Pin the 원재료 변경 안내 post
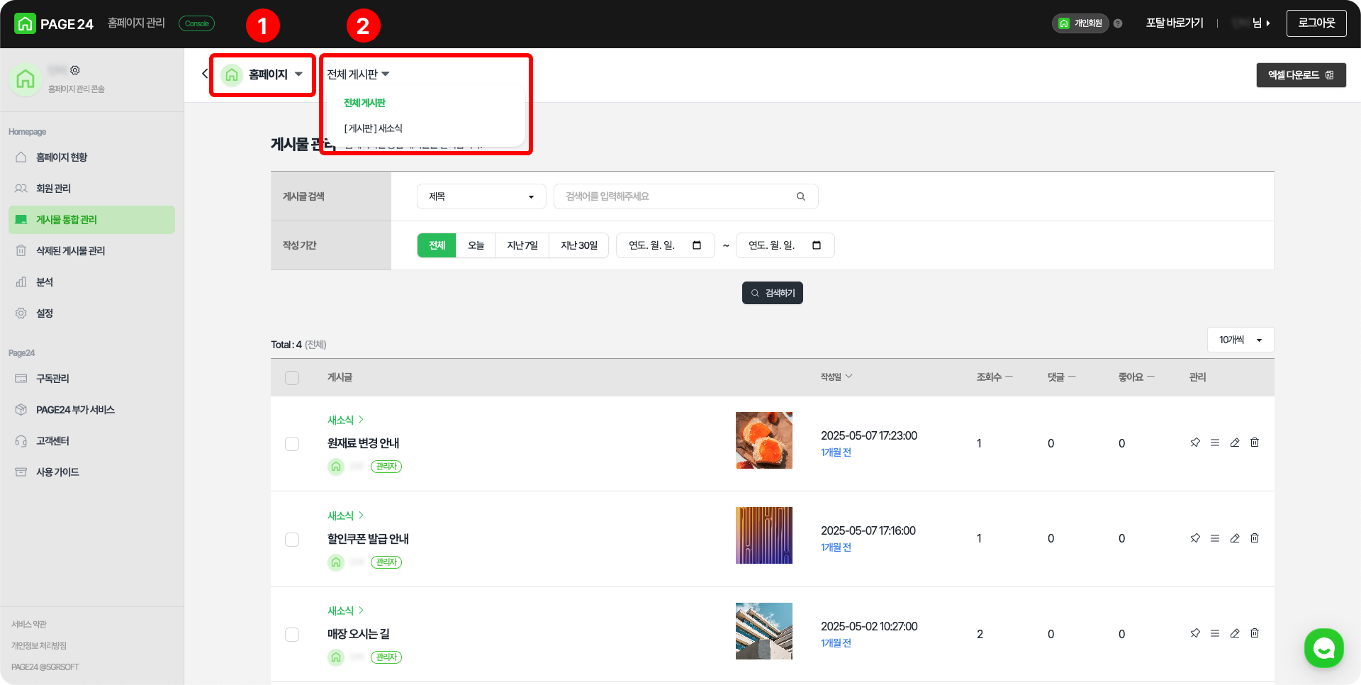Image resolution: width=1361 pixels, height=685 pixels. [x=1195, y=442]
